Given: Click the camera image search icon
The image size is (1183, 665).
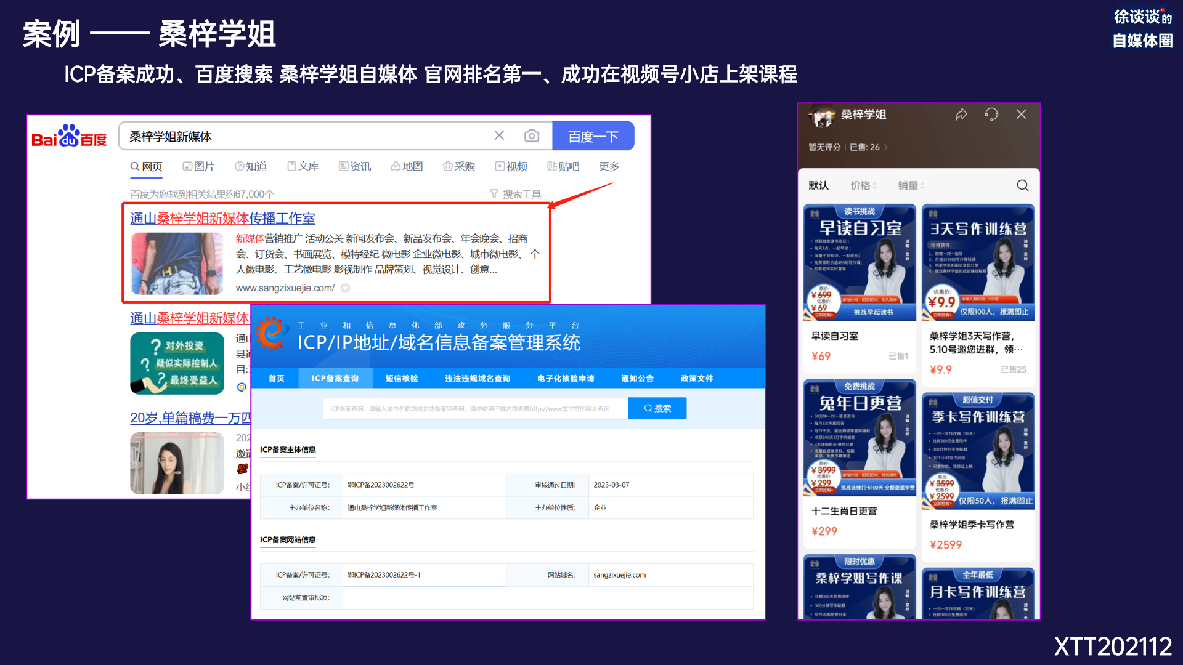Looking at the screenshot, I should (x=531, y=135).
